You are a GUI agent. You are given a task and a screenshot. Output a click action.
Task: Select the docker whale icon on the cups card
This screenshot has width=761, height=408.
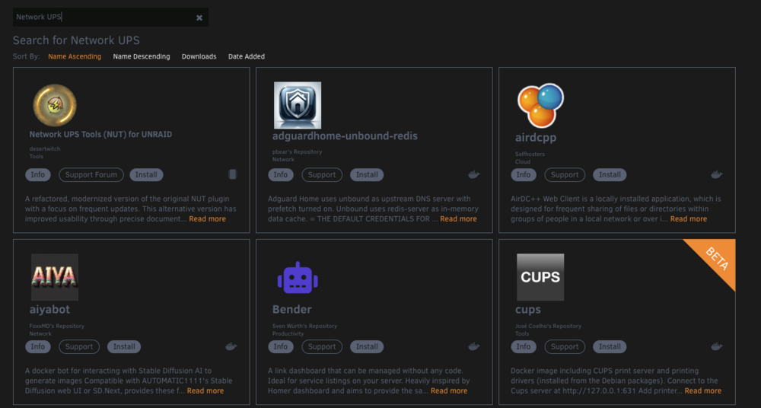pos(716,346)
